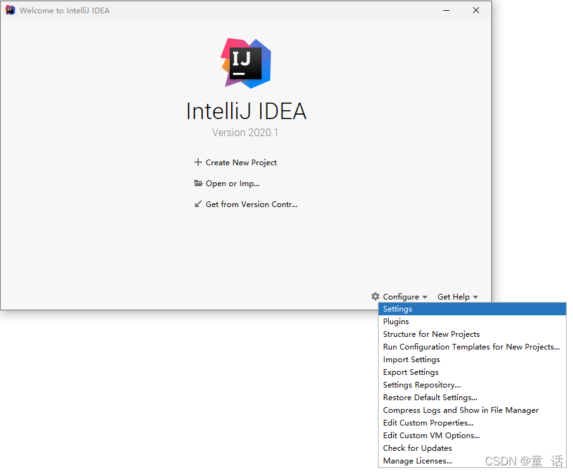573x473 pixels.
Task: Click the arrow icon beside Get from Version Control
Action: coord(198,204)
